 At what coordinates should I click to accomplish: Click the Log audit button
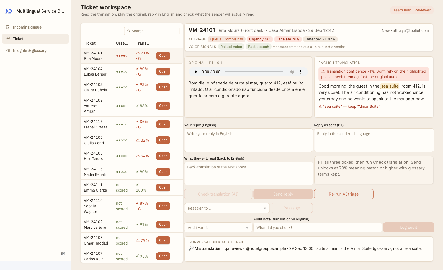pyautogui.click(x=408, y=227)
